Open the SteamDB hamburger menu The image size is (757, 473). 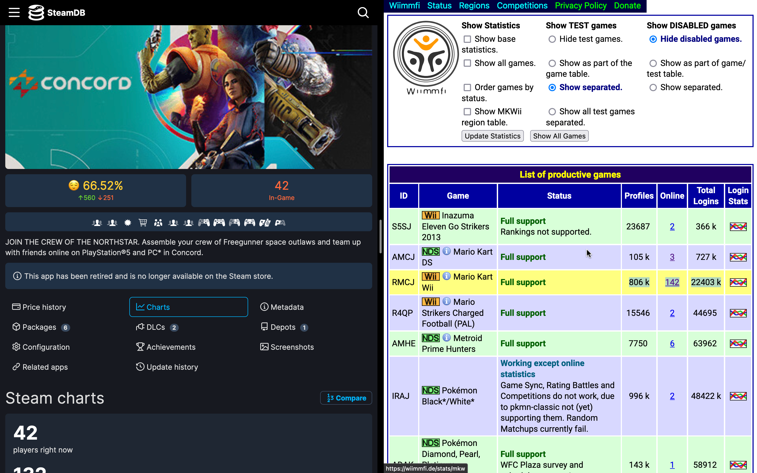pyautogui.click(x=14, y=13)
